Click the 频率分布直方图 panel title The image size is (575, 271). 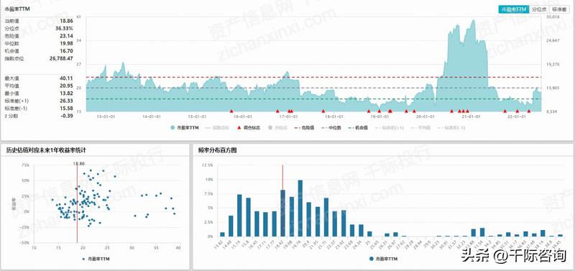coord(218,150)
